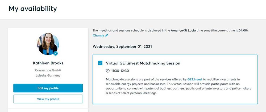Viewport: 266px width, 112px height.
Task: Follow the GET.invest hyperlink in the description
Action: click(x=195, y=79)
